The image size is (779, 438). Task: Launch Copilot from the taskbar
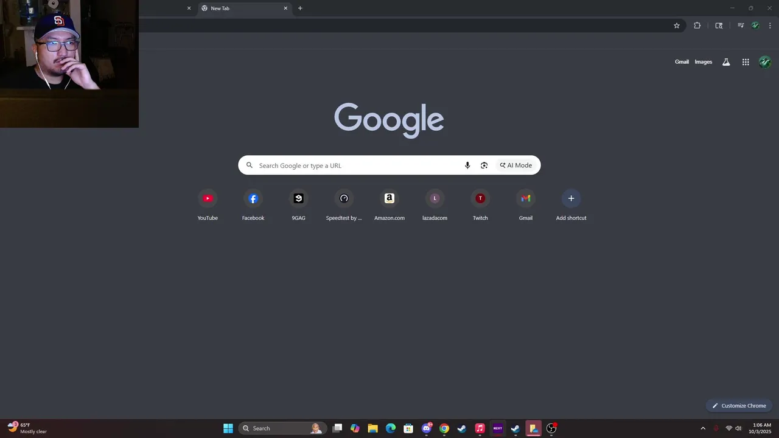[355, 428]
